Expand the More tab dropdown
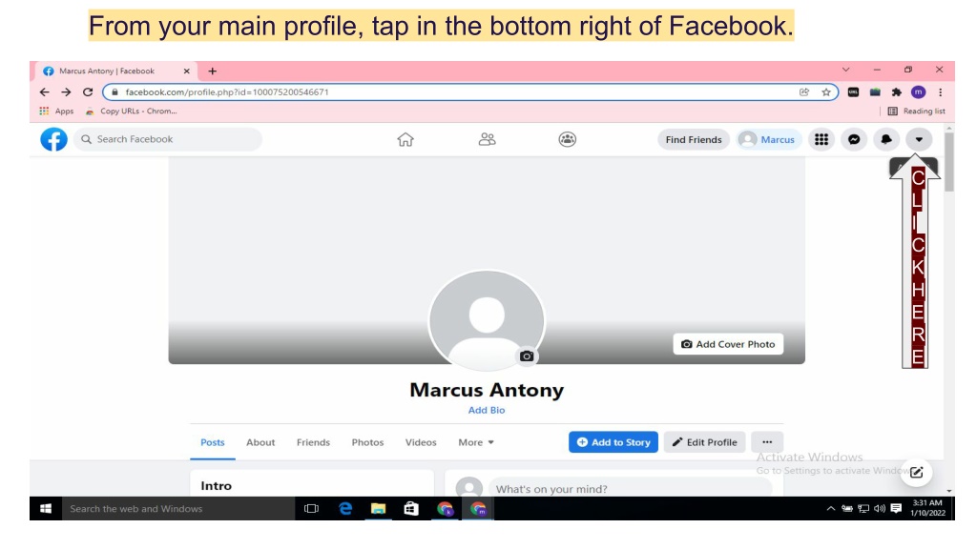977x549 pixels. [476, 442]
